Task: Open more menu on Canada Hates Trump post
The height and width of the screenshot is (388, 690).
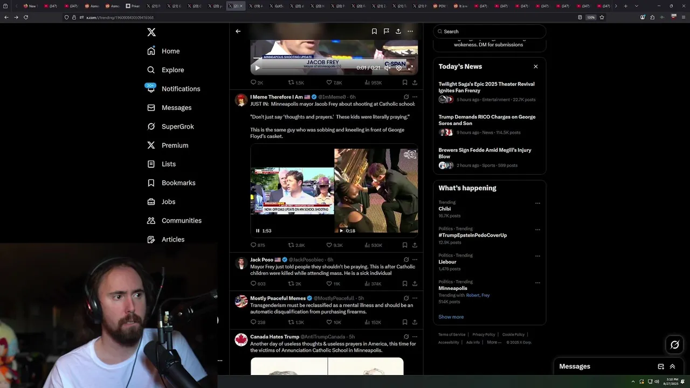Action: tap(415, 337)
